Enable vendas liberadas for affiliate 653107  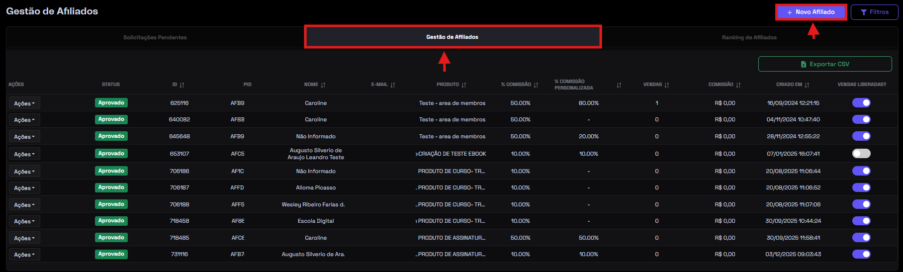(x=861, y=154)
